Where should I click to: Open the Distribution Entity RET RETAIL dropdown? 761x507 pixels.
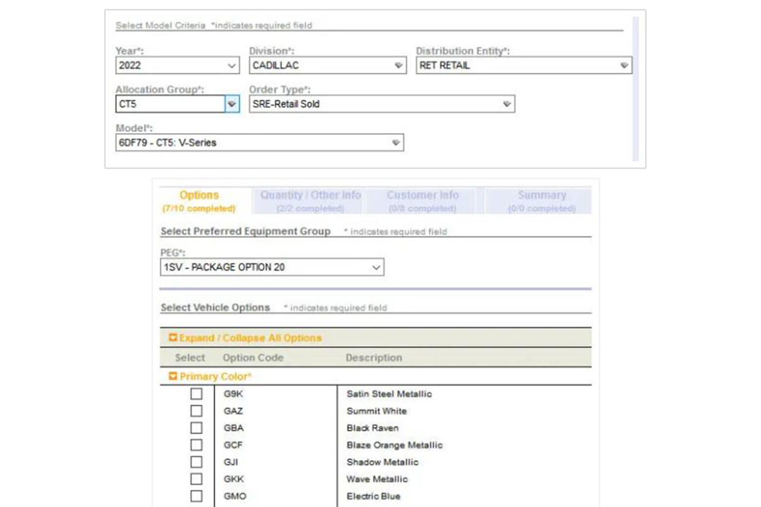[x=524, y=66]
